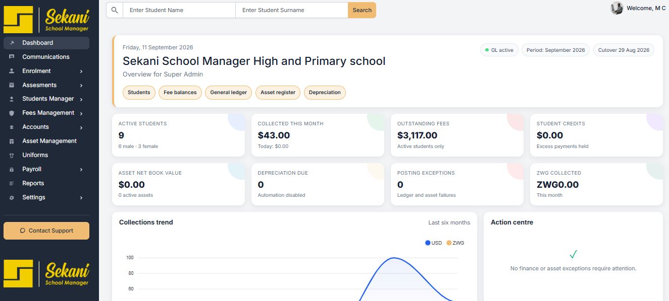Click the Payroll sidebar icon
This screenshot has width=669, height=301.
point(12,170)
